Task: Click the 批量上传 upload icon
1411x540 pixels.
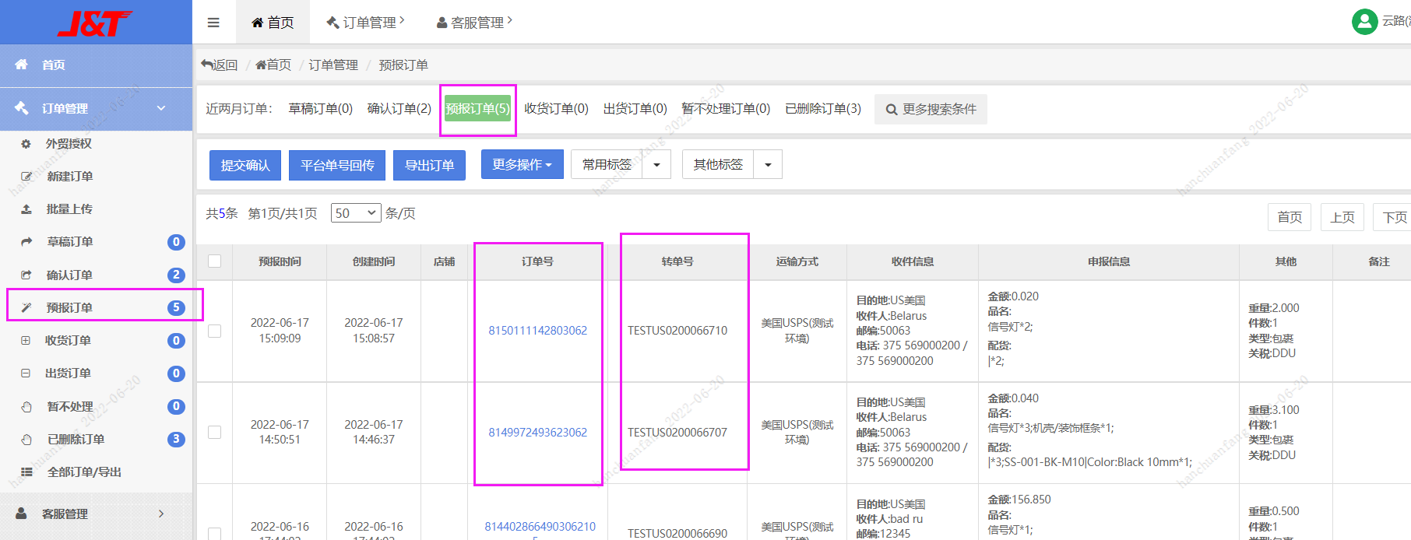Action: tap(26, 209)
